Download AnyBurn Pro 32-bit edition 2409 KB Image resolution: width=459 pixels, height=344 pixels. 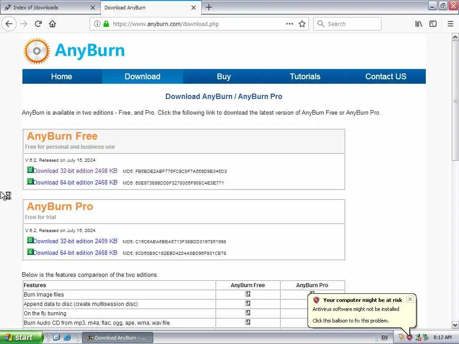(x=75, y=241)
